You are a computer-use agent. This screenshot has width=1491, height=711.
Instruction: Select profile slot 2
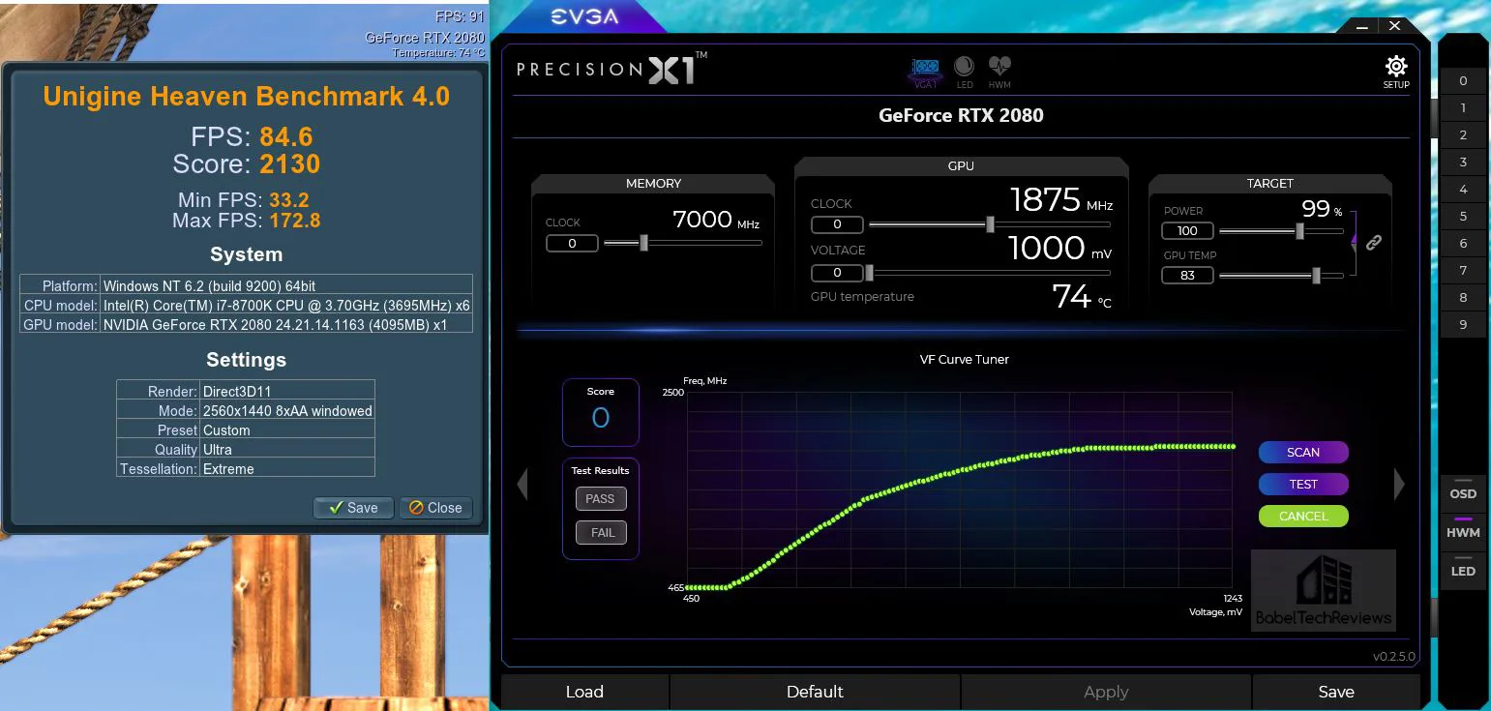(x=1463, y=135)
